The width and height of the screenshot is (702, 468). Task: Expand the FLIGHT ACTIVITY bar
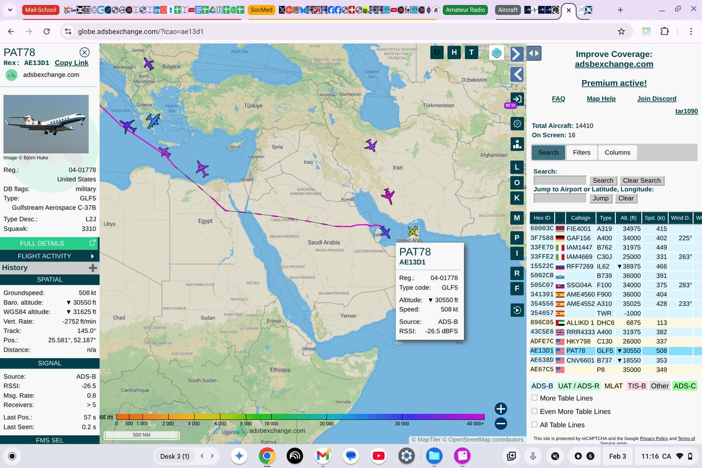click(50, 256)
